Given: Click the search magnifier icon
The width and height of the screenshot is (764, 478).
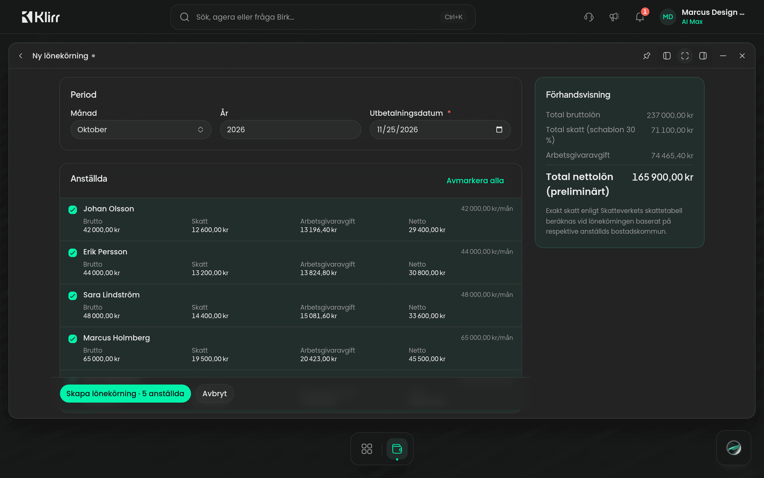Looking at the screenshot, I should tap(185, 17).
